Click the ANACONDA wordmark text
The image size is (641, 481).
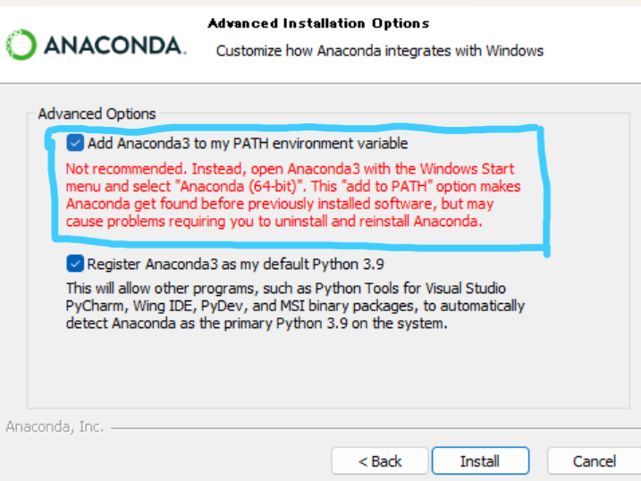[x=114, y=46]
